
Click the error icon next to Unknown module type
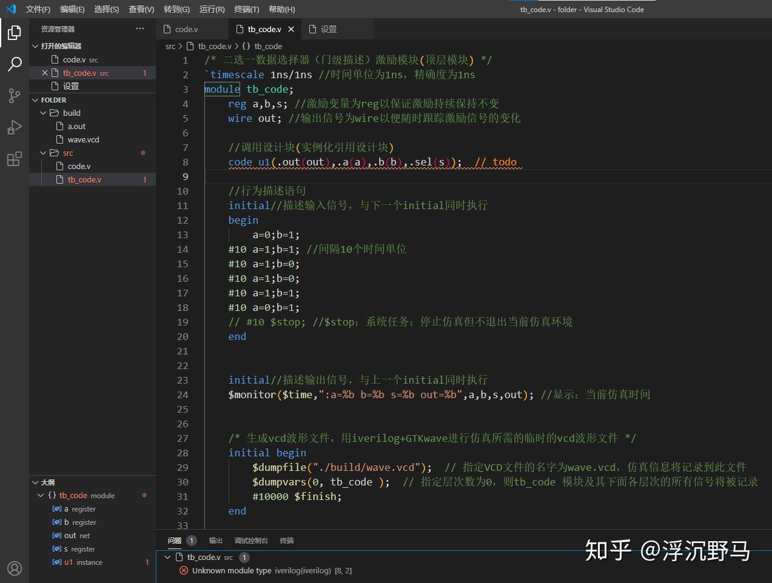click(183, 570)
